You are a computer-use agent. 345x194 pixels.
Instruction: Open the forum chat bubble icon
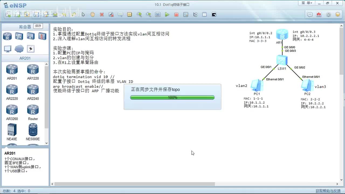pos(310,15)
